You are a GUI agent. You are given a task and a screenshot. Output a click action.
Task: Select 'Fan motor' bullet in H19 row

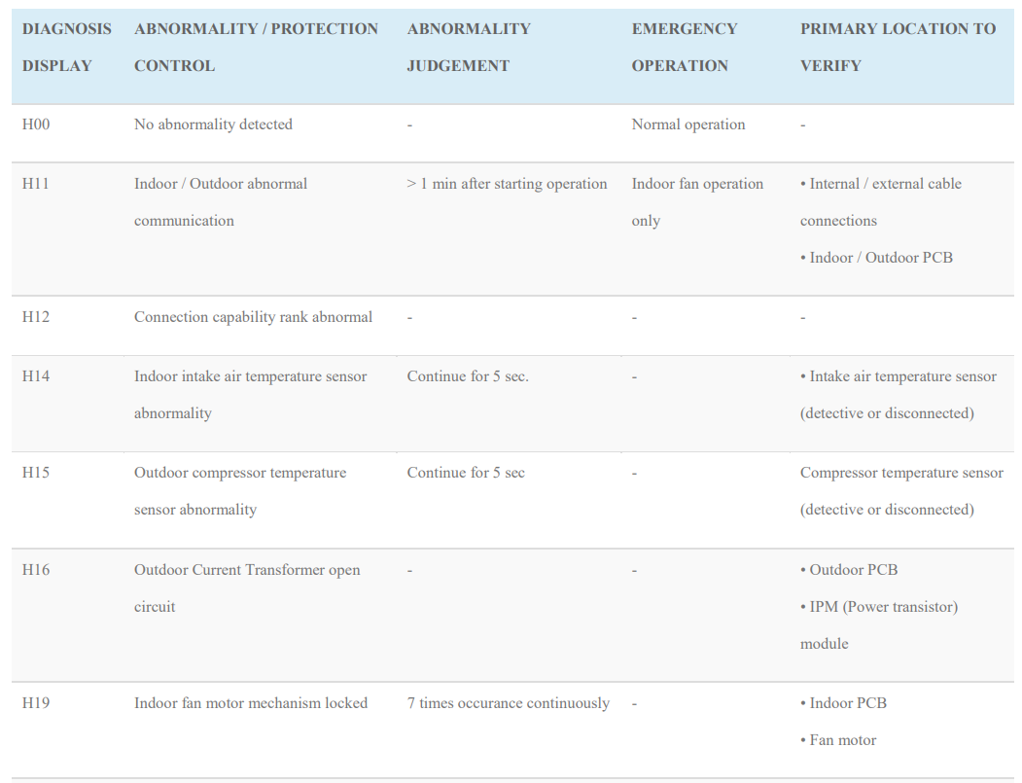tap(838, 740)
